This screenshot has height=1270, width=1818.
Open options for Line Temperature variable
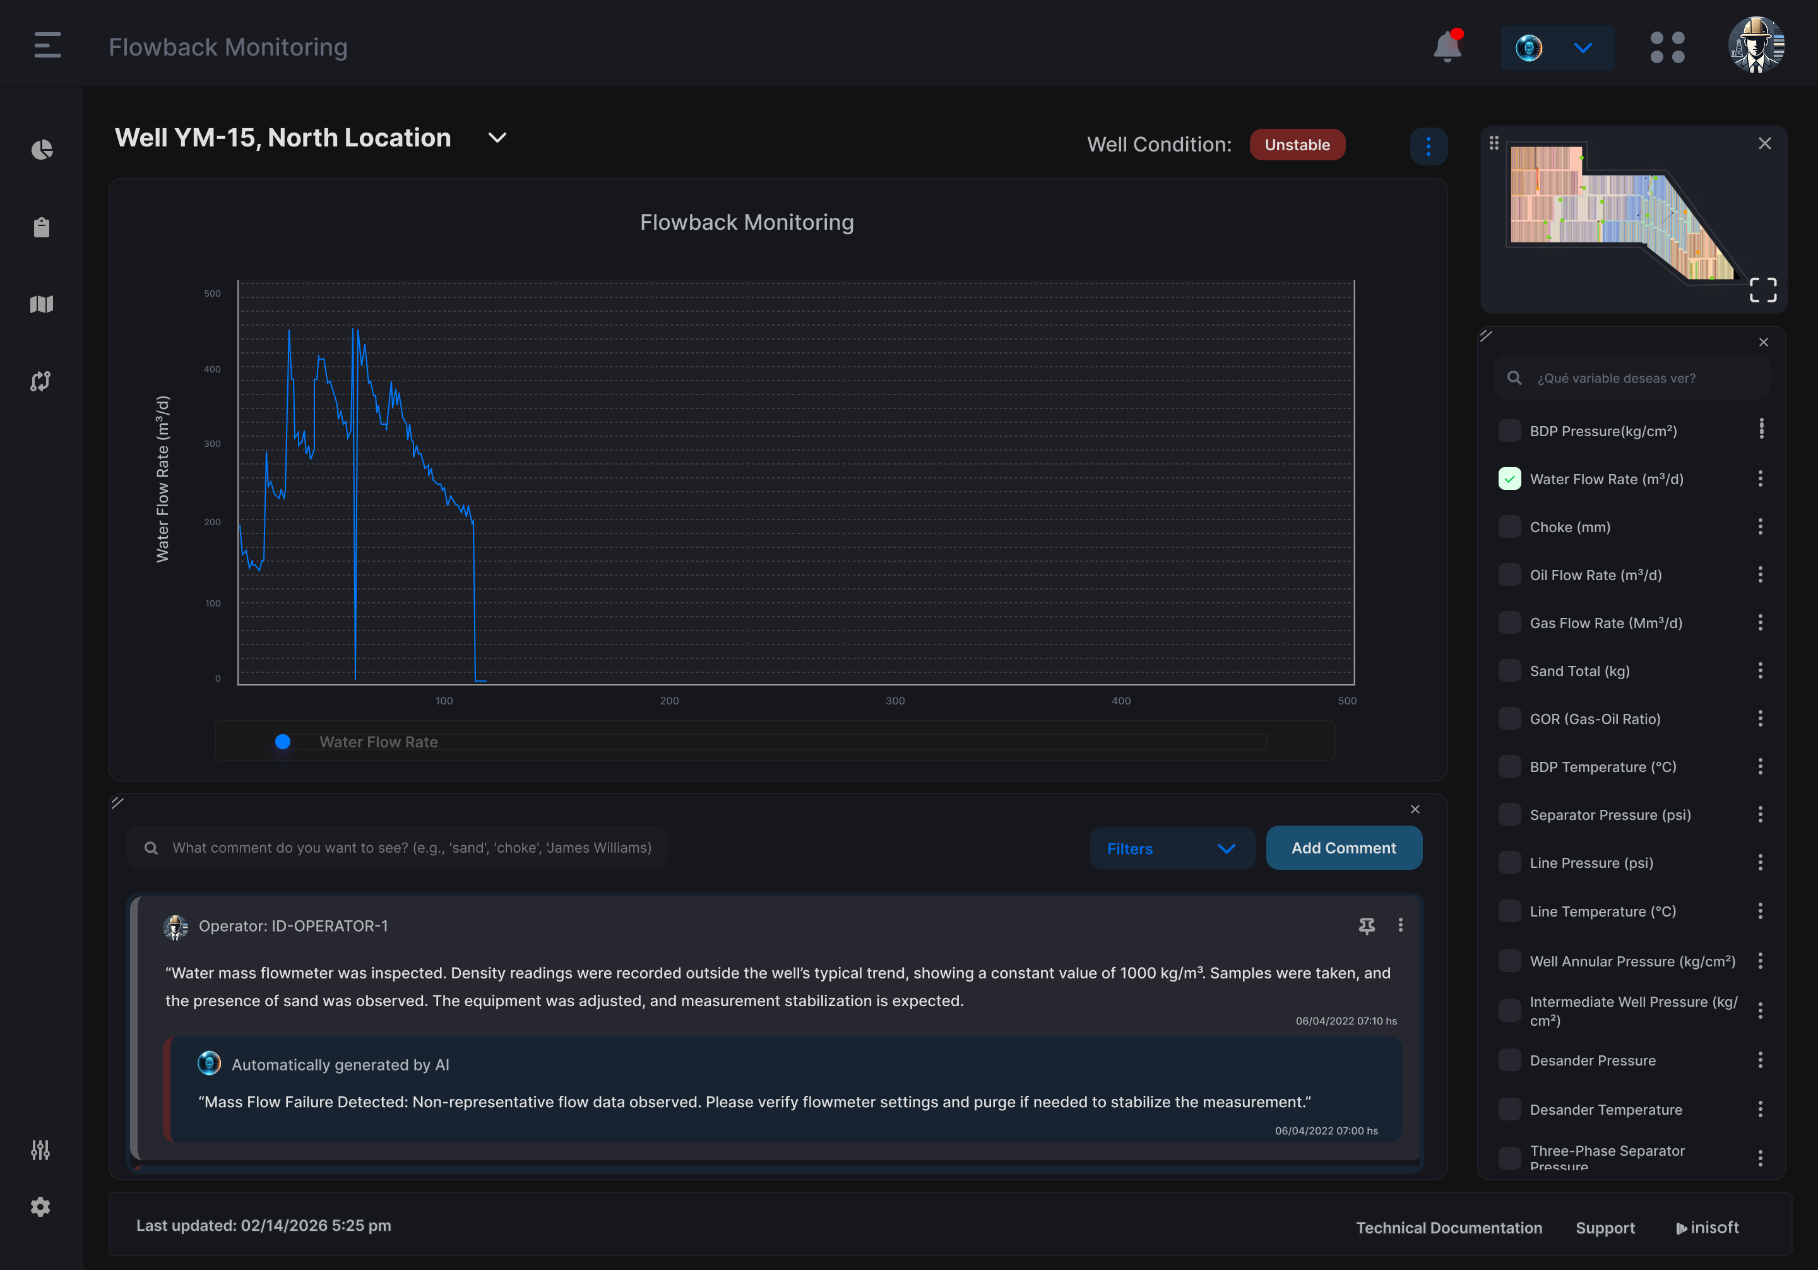click(1759, 911)
